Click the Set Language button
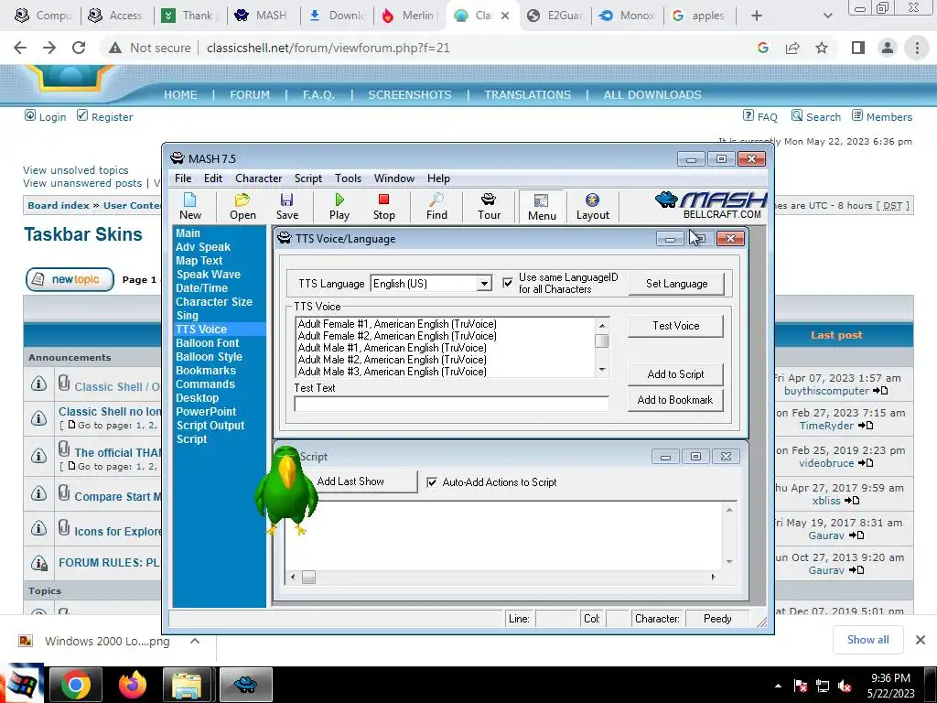Screen dimensions: 937x703 click(676, 284)
